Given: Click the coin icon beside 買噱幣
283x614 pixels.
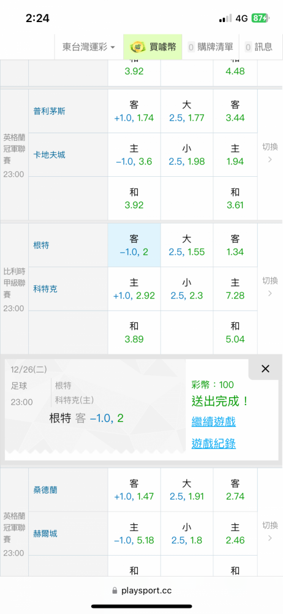Looking at the screenshot, I should (138, 47).
